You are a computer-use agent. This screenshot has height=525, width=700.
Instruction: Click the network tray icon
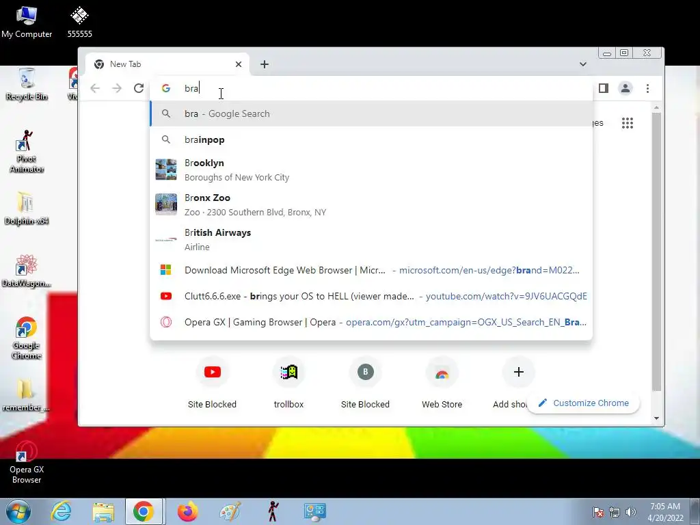[615, 512]
